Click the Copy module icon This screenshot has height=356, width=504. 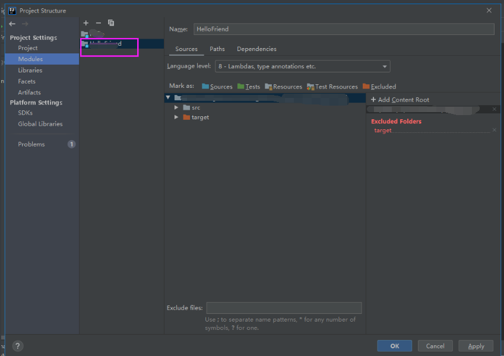pos(111,23)
